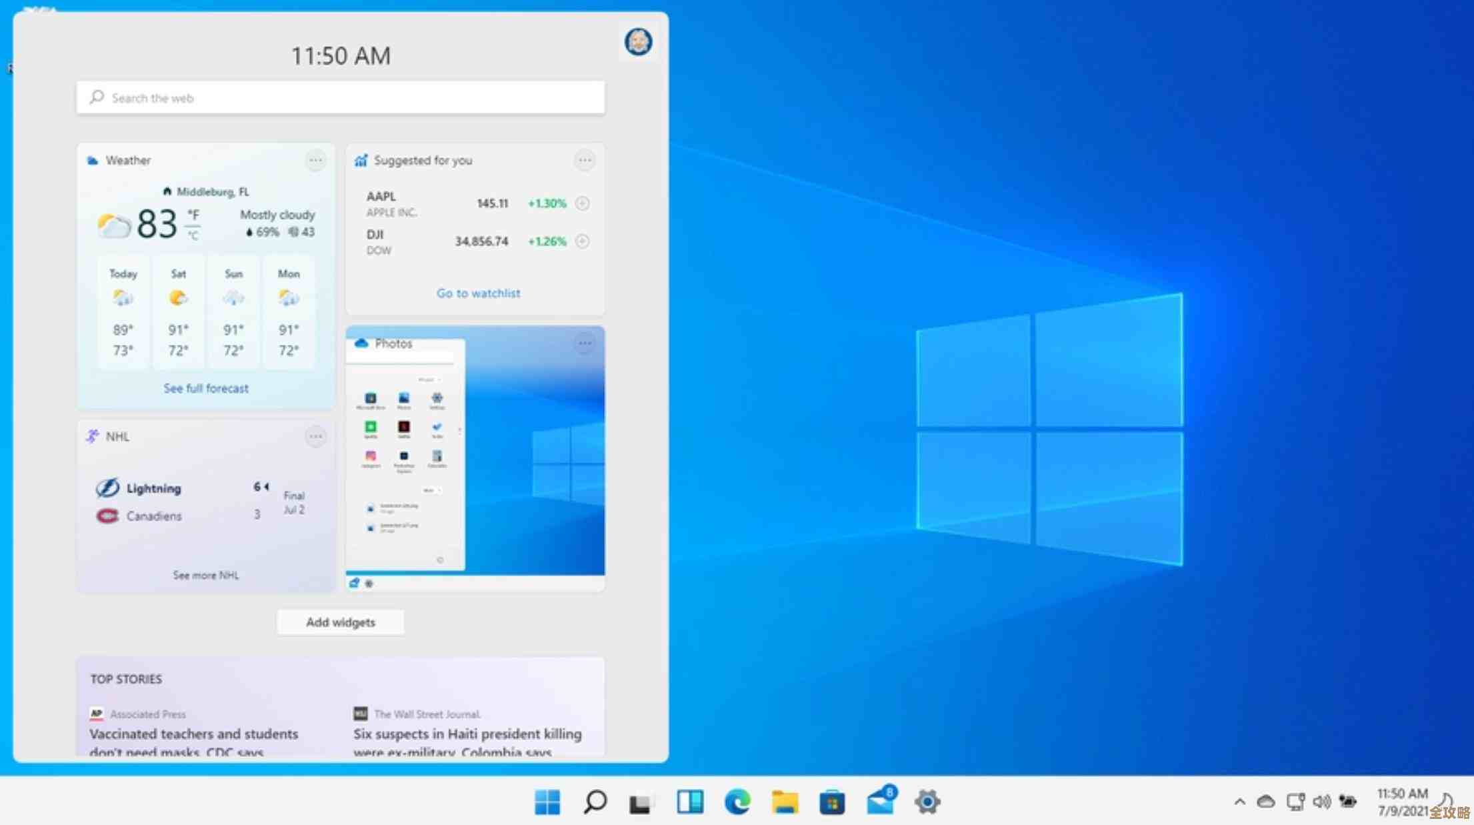Click the Search the web field

(340, 97)
